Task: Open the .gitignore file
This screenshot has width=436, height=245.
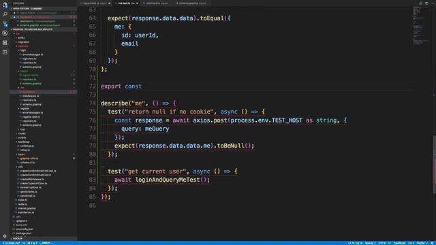Action: tap(21, 220)
